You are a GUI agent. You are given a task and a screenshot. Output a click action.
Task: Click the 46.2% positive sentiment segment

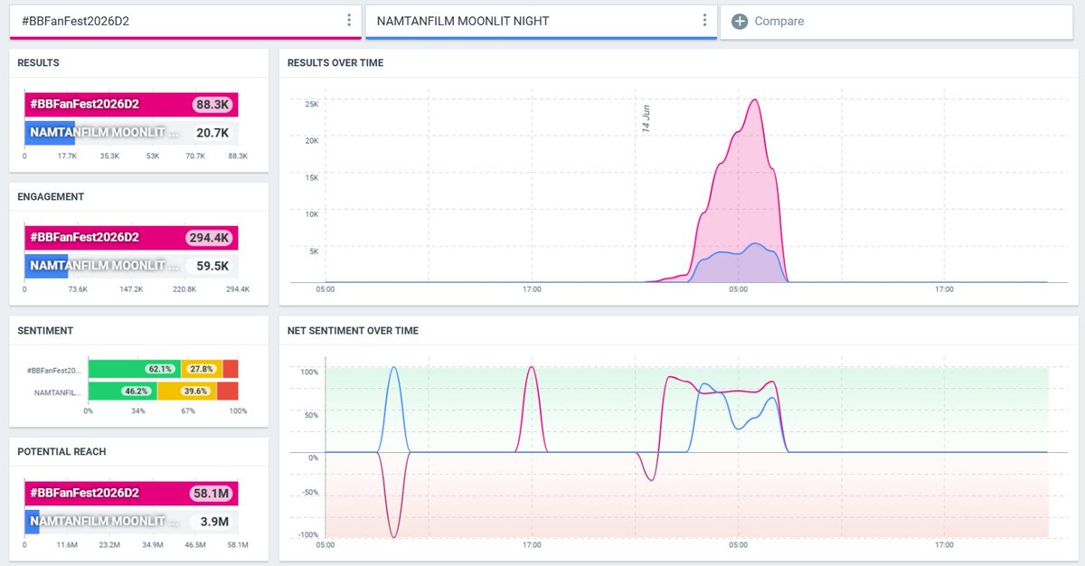122,391
